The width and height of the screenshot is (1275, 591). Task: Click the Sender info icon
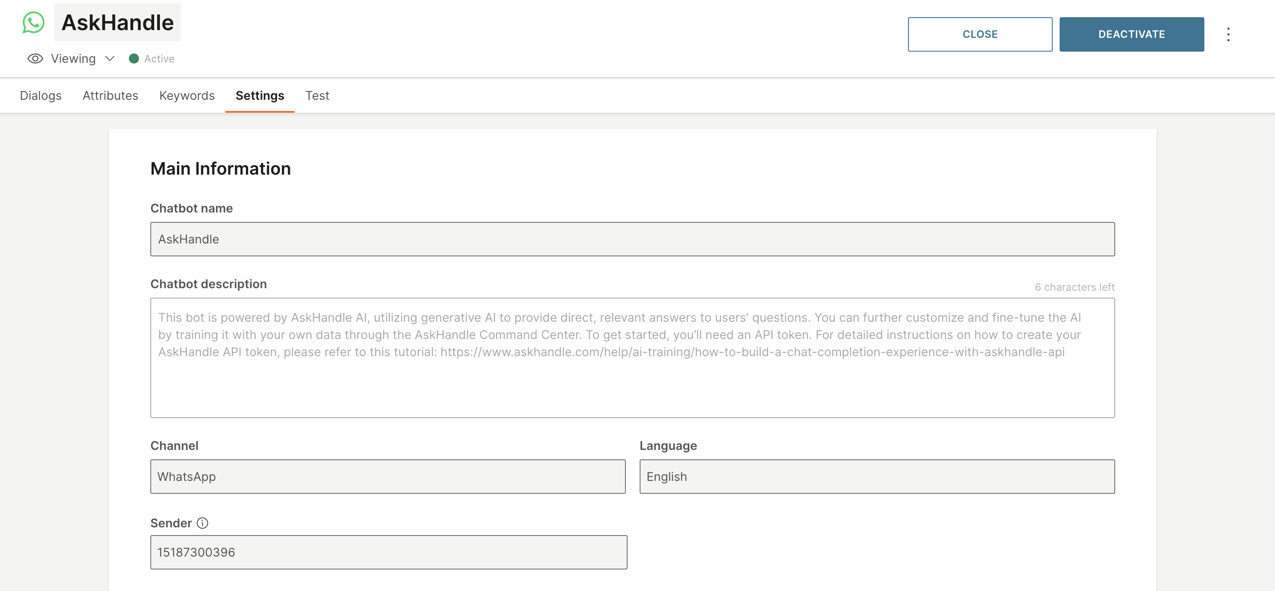pyautogui.click(x=202, y=523)
